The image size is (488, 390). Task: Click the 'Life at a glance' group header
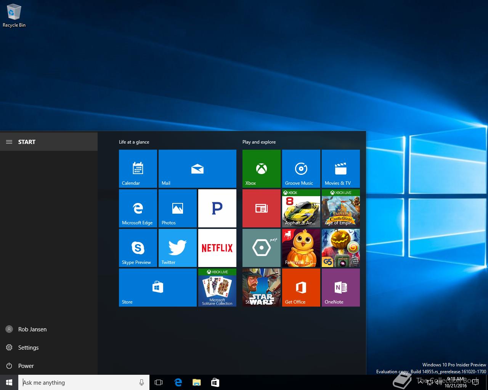click(134, 142)
